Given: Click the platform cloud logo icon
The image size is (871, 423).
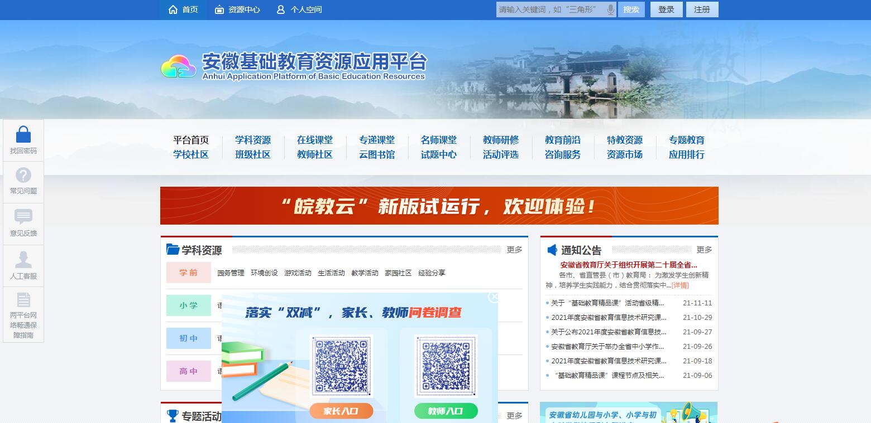Looking at the screenshot, I should tap(179, 66).
